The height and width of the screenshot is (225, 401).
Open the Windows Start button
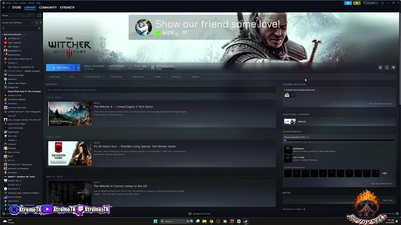(x=155, y=221)
